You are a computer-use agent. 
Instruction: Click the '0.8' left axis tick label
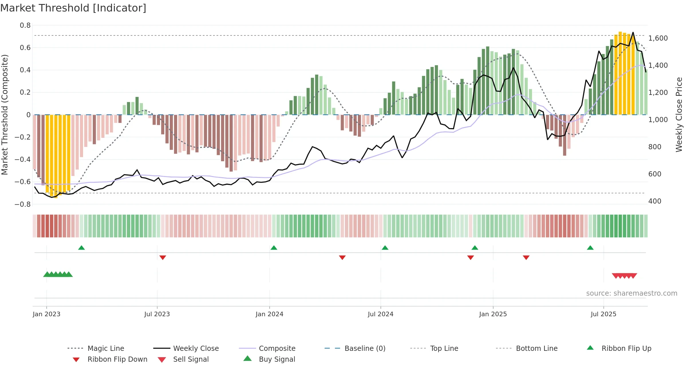pyautogui.click(x=25, y=25)
